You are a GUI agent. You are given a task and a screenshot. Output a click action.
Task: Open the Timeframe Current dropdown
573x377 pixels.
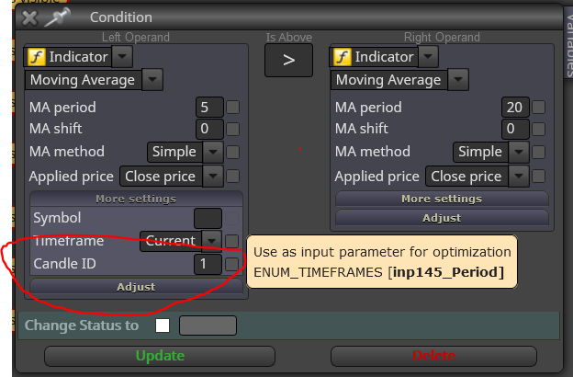(x=211, y=241)
